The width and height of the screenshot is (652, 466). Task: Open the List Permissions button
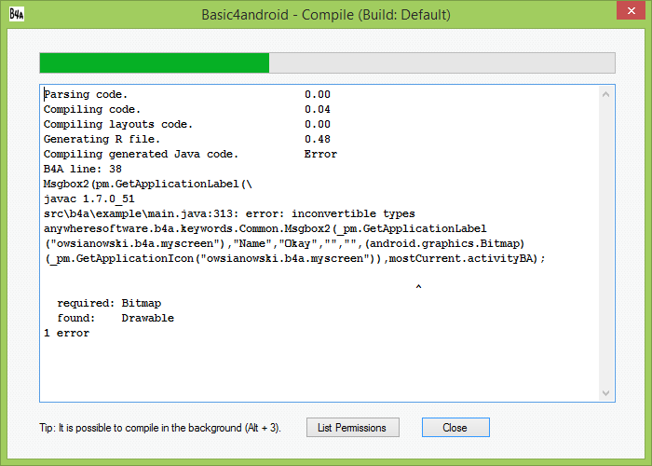click(353, 427)
